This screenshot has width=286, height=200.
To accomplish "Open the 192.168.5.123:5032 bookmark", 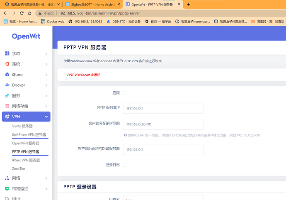I will coord(85,22).
